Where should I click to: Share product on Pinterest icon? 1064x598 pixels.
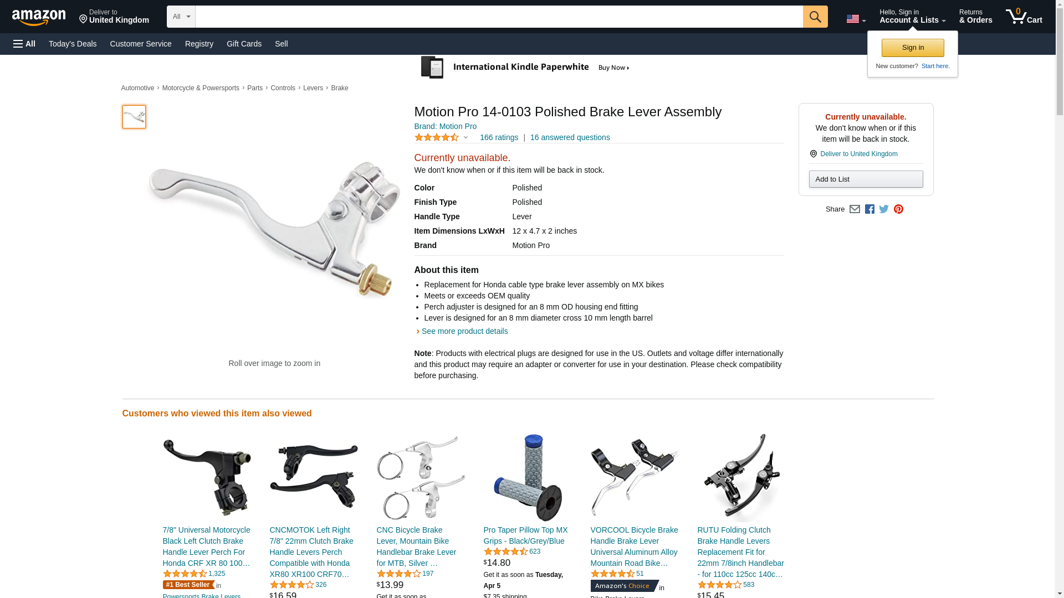[898, 209]
